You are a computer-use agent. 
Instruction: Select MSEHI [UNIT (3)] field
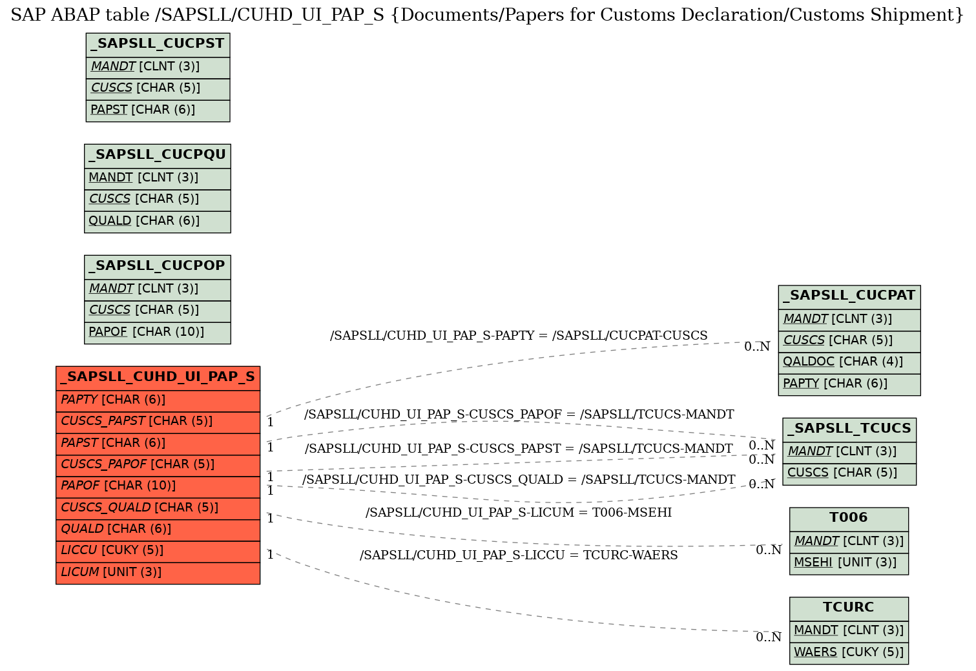point(849,563)
